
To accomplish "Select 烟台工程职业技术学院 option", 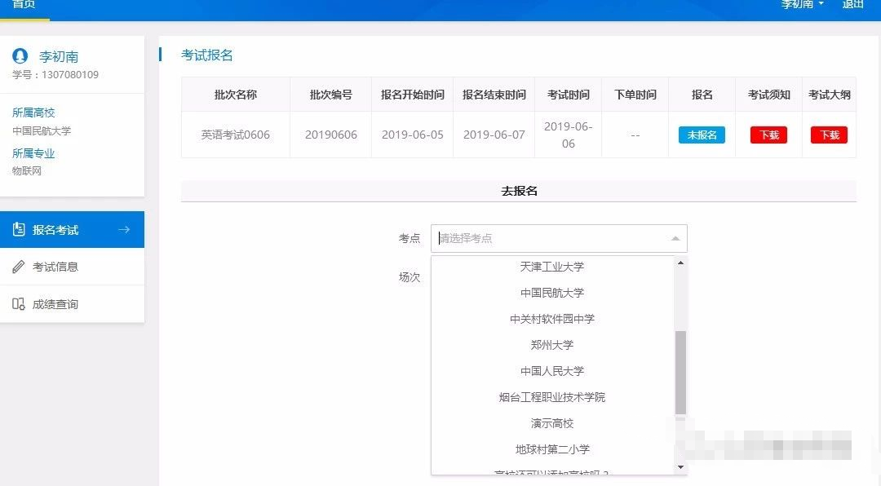I will click(x=552, y=397).
